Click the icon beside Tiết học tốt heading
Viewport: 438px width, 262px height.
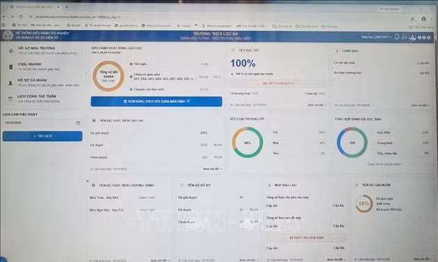point(234,51)
